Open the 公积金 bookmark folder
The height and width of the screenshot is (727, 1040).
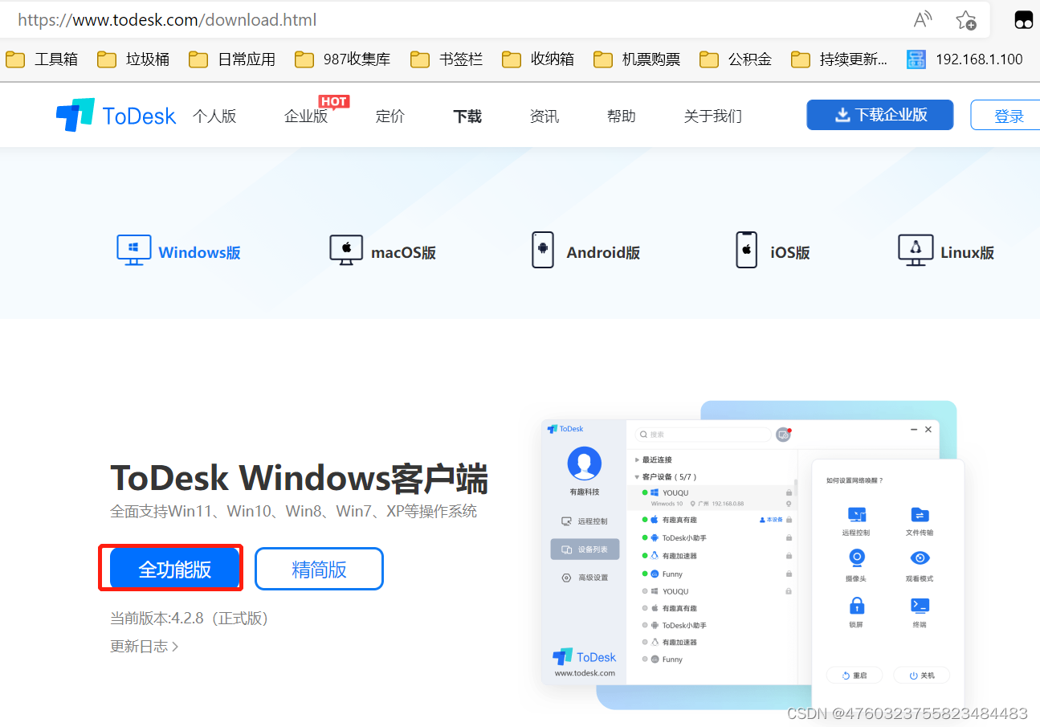point(736,59)
